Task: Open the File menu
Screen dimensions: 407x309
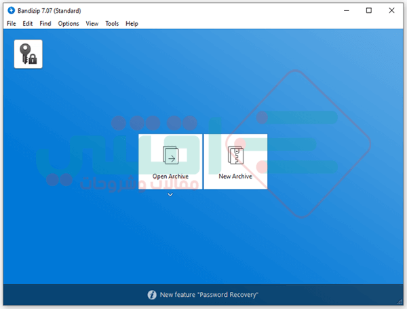Action: (11, 24)
